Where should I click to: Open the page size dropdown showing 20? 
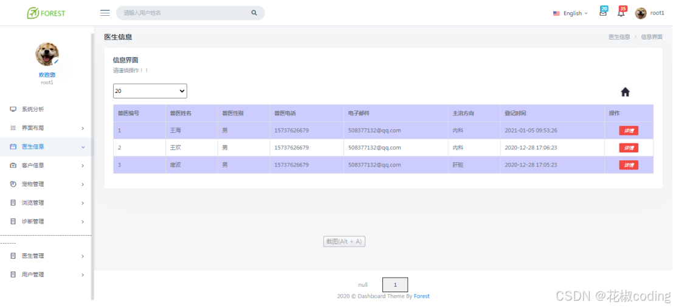pos(150,91)
